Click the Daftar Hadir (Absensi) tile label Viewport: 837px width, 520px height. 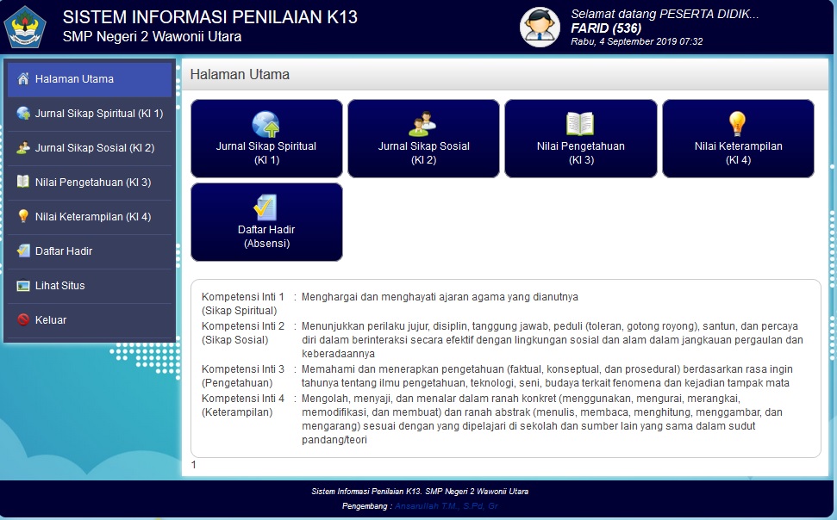pyautogui.click(x=266, y=237)
